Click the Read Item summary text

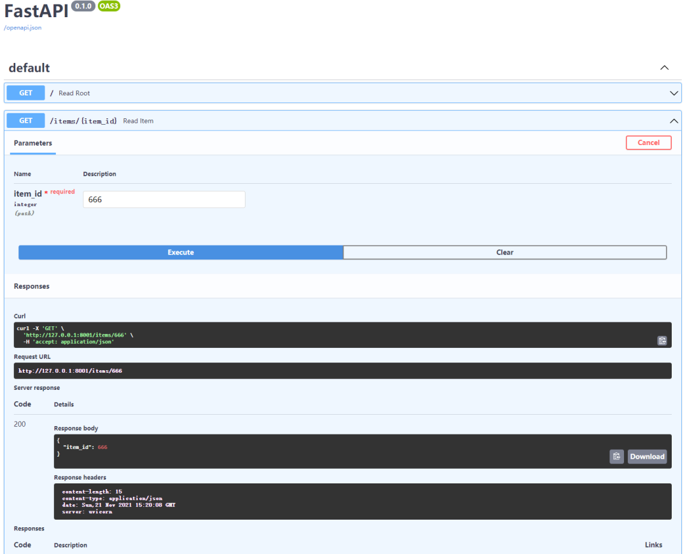pos(138,121)
